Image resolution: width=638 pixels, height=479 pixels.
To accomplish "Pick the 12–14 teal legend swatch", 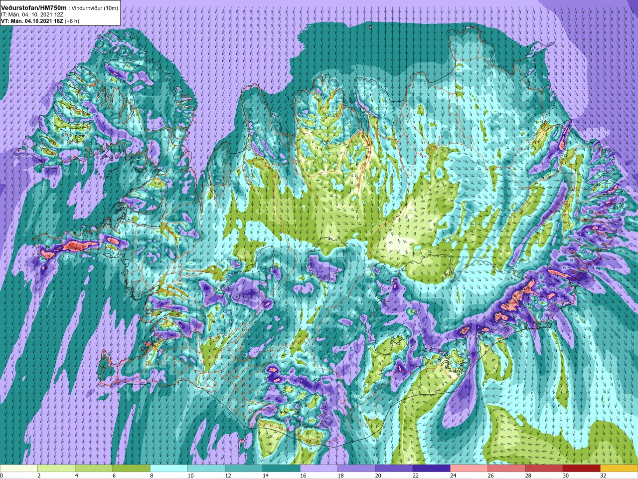I will [244, 469].
